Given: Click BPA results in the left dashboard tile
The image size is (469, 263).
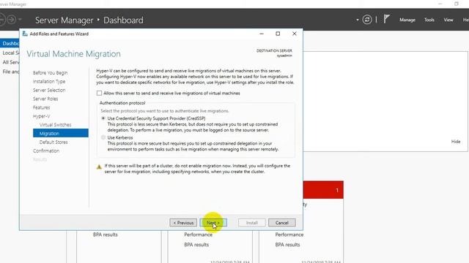Looking at the screenshot, I should point(106,235).
